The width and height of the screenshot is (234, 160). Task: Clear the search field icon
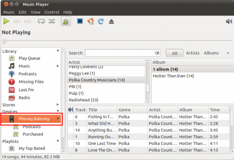157,53
